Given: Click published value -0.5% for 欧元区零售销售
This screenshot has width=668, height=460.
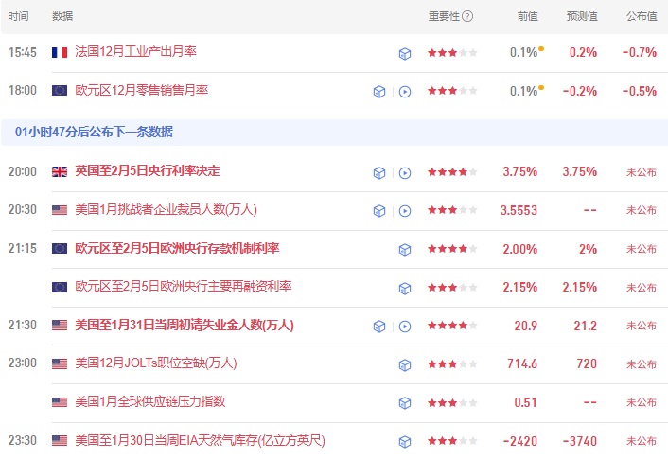Looking at the screenshot, I should click(640, 91).
